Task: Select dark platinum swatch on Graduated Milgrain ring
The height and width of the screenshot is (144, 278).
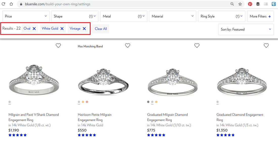Action: (x=148, y=102)
